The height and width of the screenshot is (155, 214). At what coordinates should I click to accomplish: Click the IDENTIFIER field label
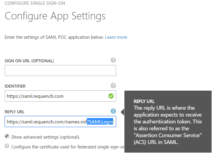coord(15,86)
